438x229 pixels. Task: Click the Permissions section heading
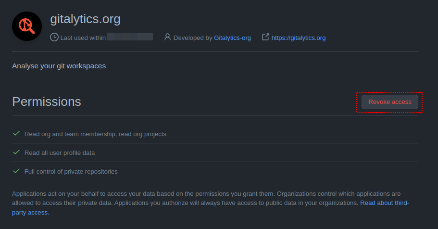47,102
